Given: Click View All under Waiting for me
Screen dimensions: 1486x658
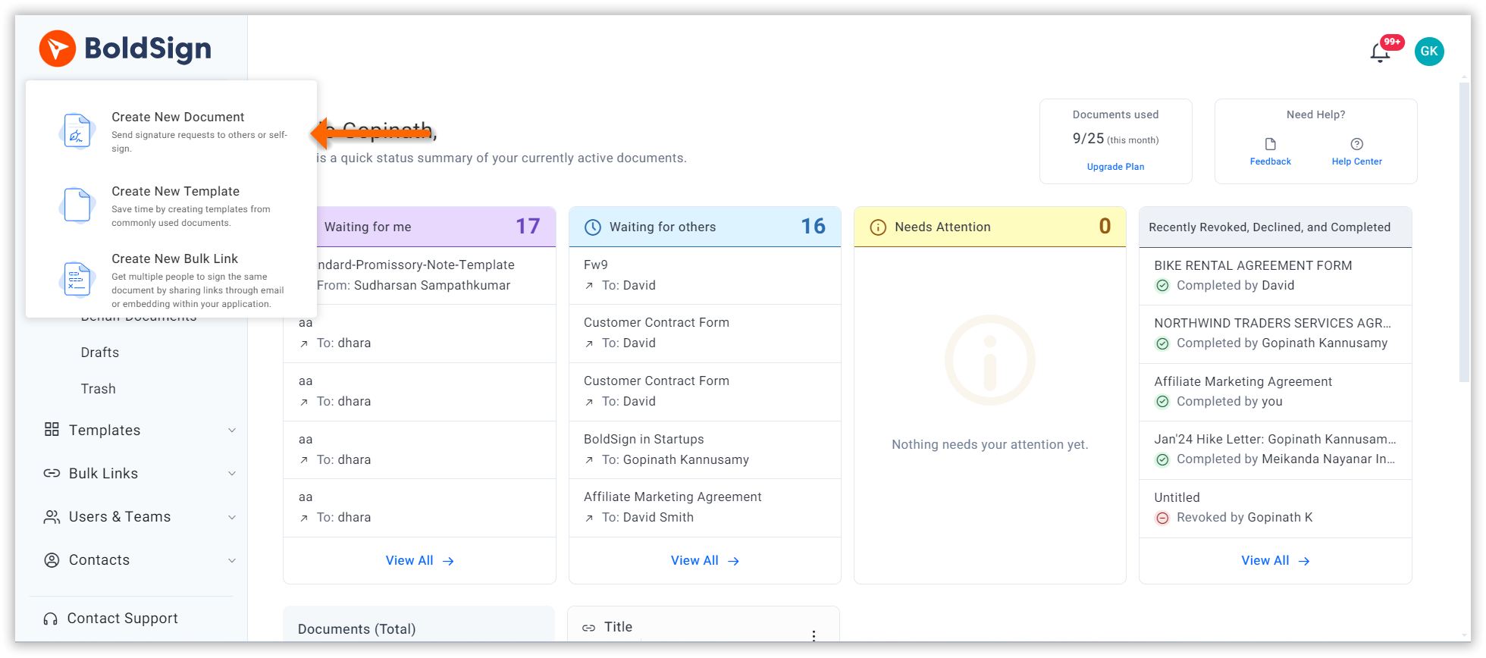Looking at the screenshot, I should (419, 561).
